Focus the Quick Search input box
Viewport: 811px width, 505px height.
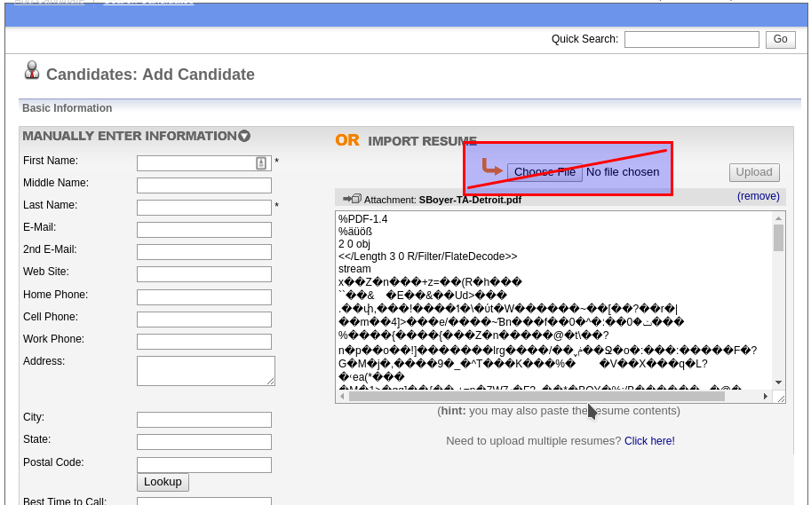[691, 39]
